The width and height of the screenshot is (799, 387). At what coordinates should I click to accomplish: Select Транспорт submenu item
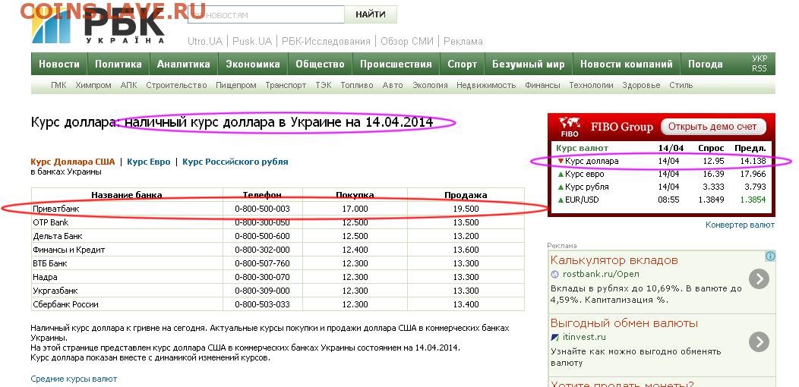[x=286, y=86]
